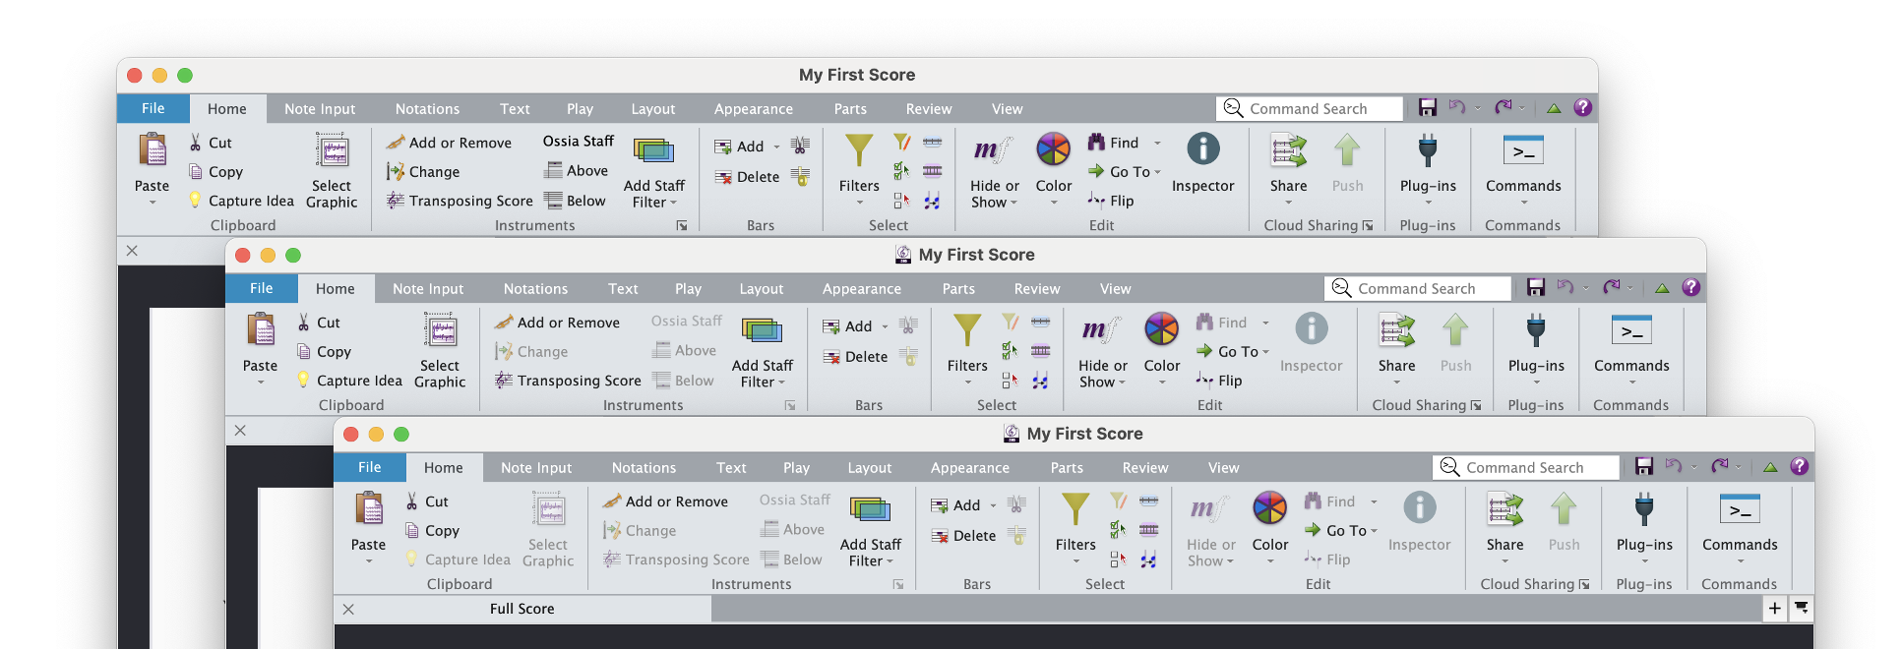The height and width of the screenshot is (649, 1903).
Task: Click Add Staff Filter icon in the rearmost window
Action: coord(653,152)
